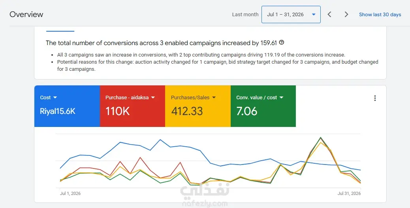Go to next date range

[x=346, y=14]
